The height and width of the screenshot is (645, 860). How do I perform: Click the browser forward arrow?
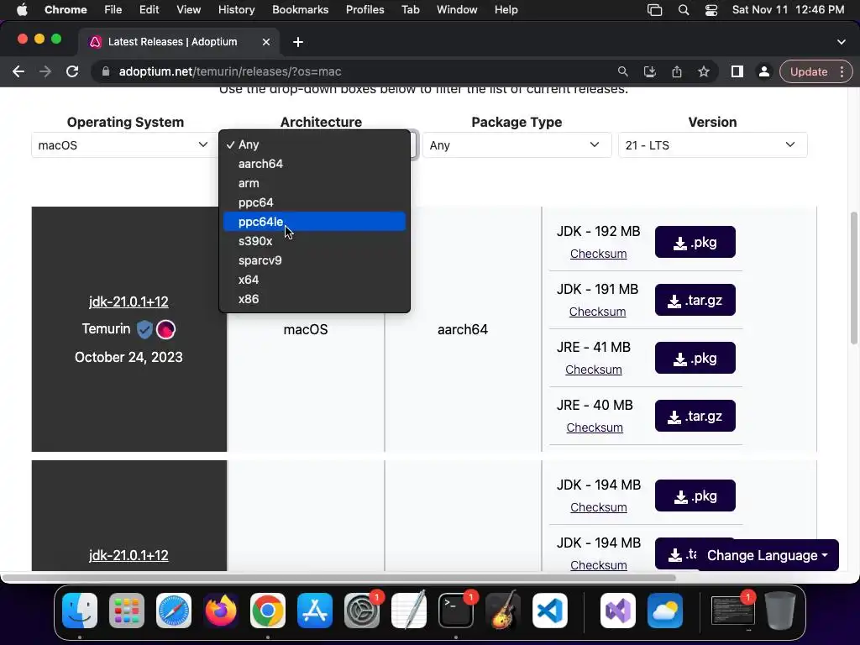coord(45,72)
